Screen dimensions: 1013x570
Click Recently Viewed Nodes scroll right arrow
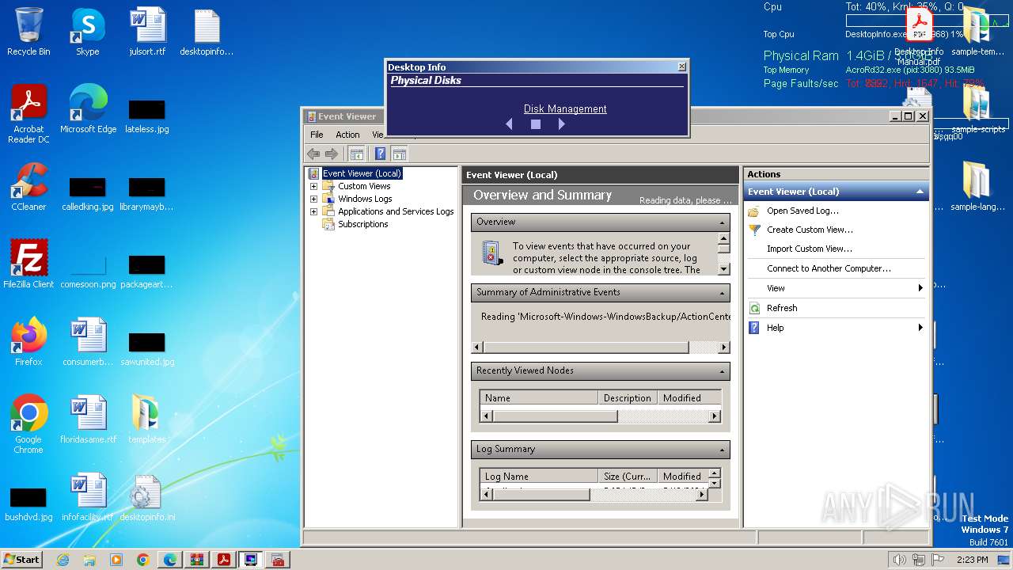[715, 416]
